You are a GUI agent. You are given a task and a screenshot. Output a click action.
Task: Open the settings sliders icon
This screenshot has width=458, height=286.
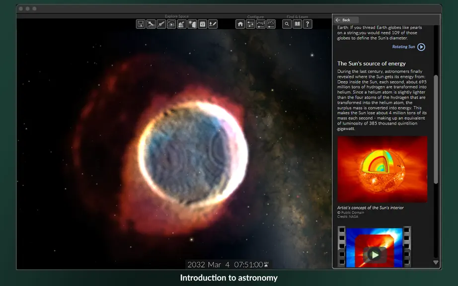(250, 24)
